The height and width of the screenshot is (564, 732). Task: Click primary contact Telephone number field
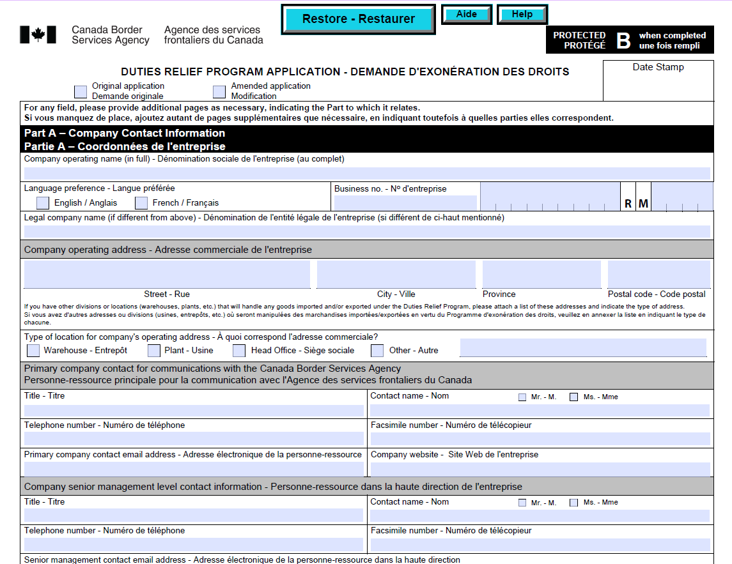tap(194, 439)
